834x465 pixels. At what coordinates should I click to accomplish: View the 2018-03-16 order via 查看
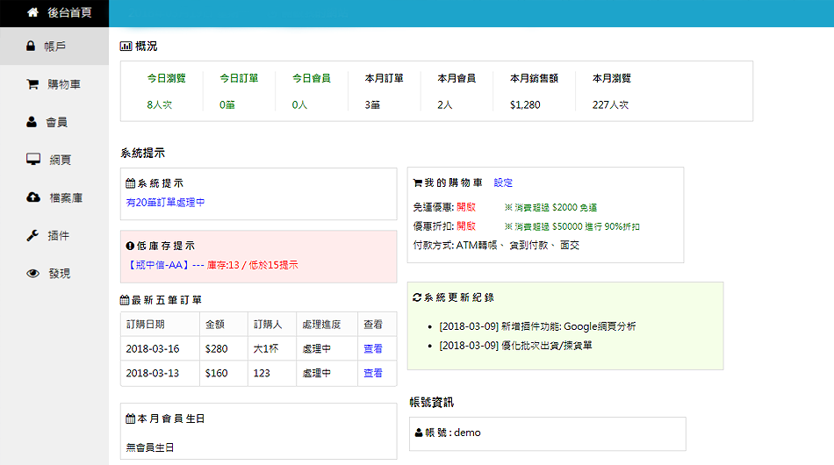[x=373, y=349]
